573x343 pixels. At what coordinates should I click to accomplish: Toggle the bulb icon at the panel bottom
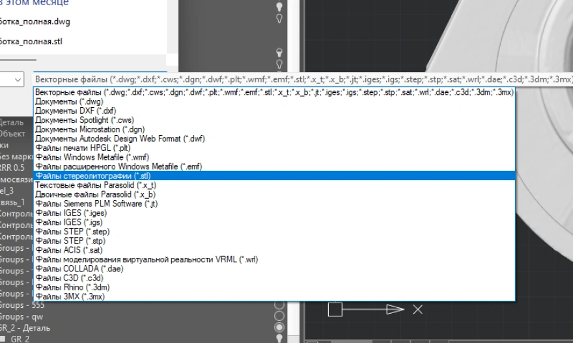pyautogui.click(x=280, y=338)
